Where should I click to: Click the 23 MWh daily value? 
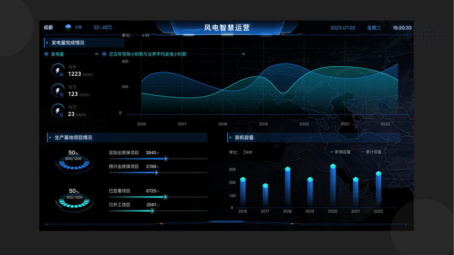click(x=77, y=114)
